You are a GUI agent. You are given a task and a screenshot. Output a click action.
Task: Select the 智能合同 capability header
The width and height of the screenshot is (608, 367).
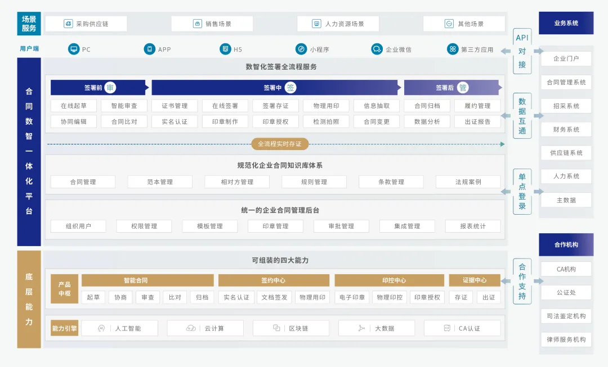coord(147,280)
